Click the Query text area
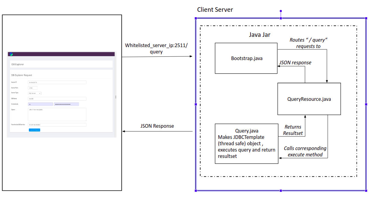The height and width of the screenshot is (205, 369). coord(57,114)
